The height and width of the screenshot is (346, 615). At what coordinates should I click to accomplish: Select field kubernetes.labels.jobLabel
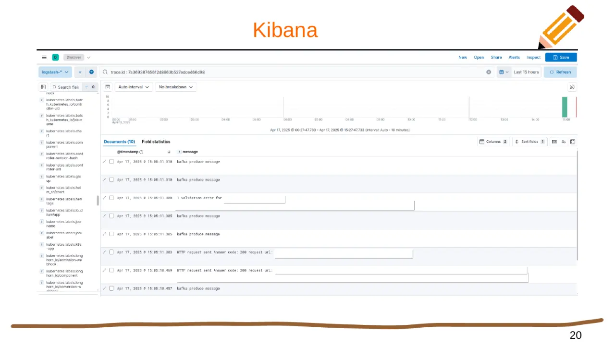pos(64,235)
